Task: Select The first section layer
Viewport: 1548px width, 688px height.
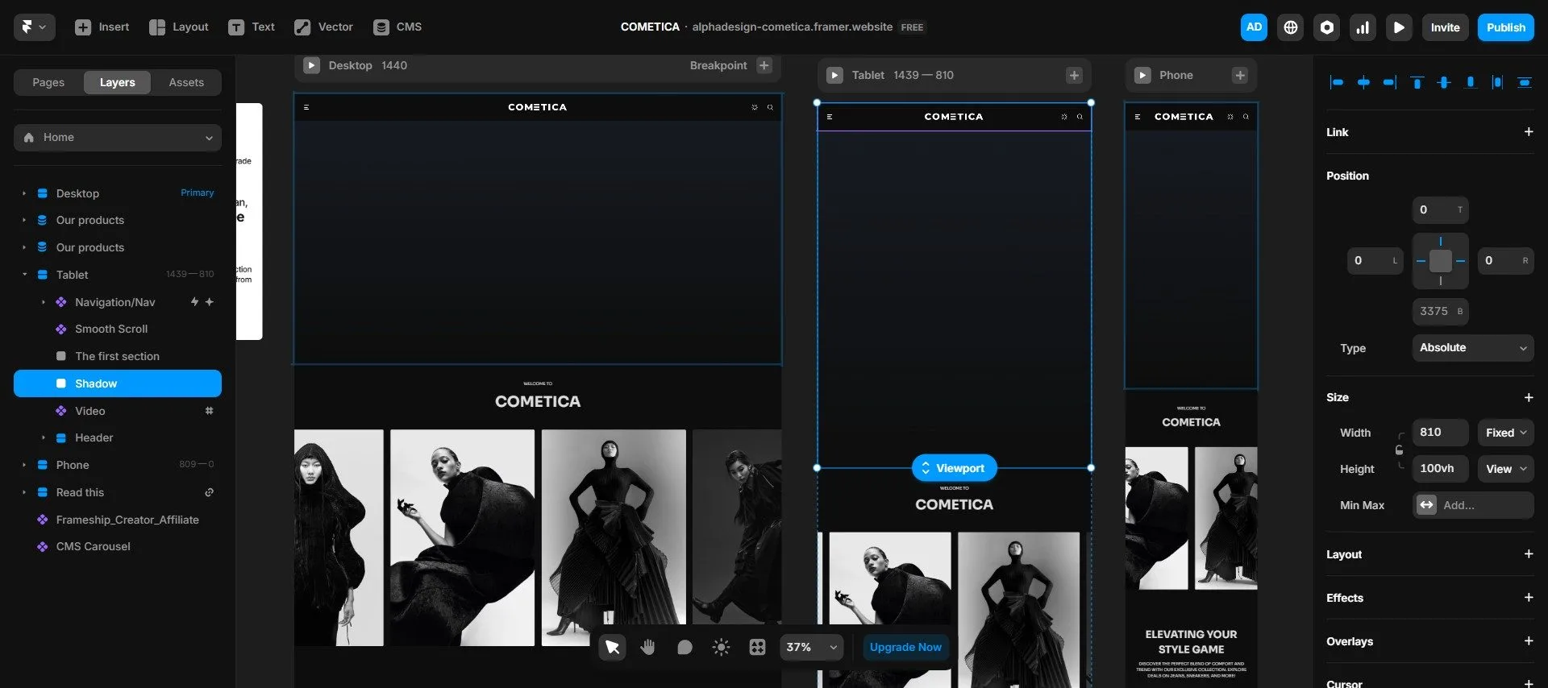Action: [x=118, y=356]
